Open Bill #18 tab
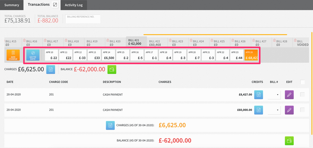This screenshot has width=313, height=148. [74, 43]
